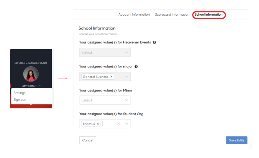The image size is (259, 158).
Task: Select the School Information tab
Action: [x=208, y=14]
